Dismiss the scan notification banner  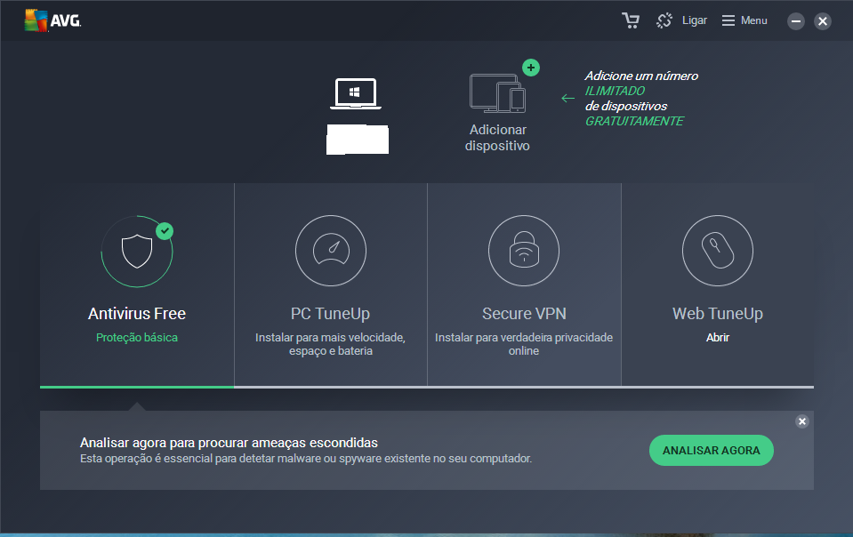point(802,421)
